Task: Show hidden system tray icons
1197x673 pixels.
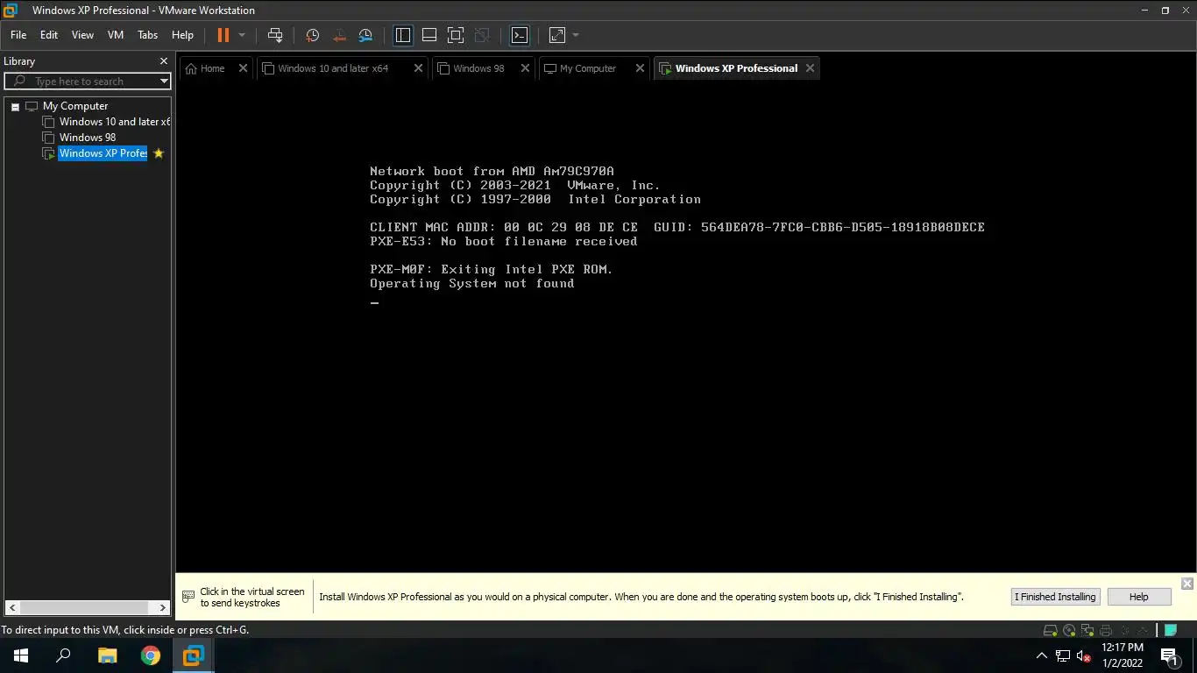Action: (x=1042, y=655)
